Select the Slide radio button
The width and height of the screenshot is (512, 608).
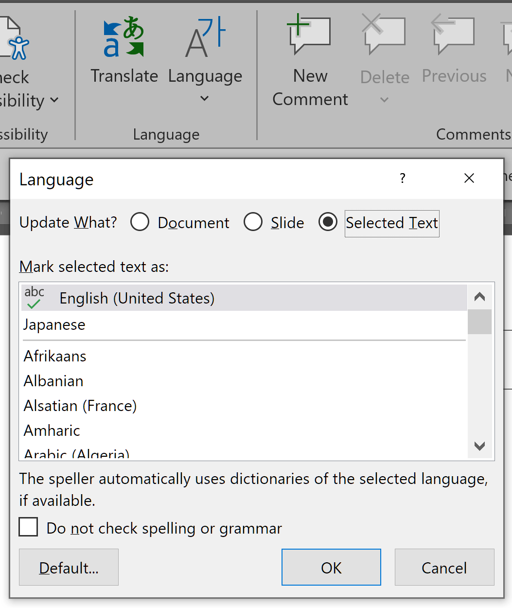[253, 222]
